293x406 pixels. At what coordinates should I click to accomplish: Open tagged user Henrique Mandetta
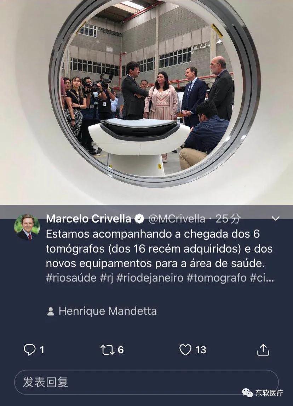point(108,311)
